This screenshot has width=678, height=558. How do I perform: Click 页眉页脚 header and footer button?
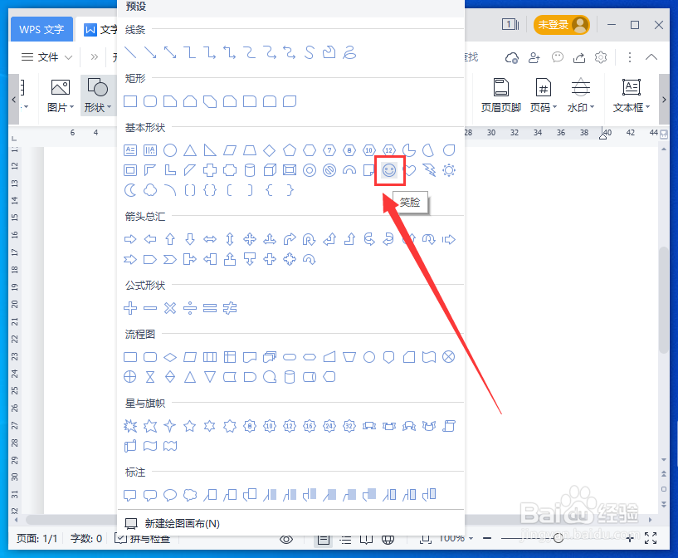pyautogui.click(x=500, y=95)
